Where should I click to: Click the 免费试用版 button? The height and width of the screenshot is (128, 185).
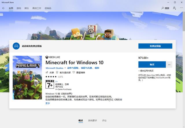[x=155, y=46]
